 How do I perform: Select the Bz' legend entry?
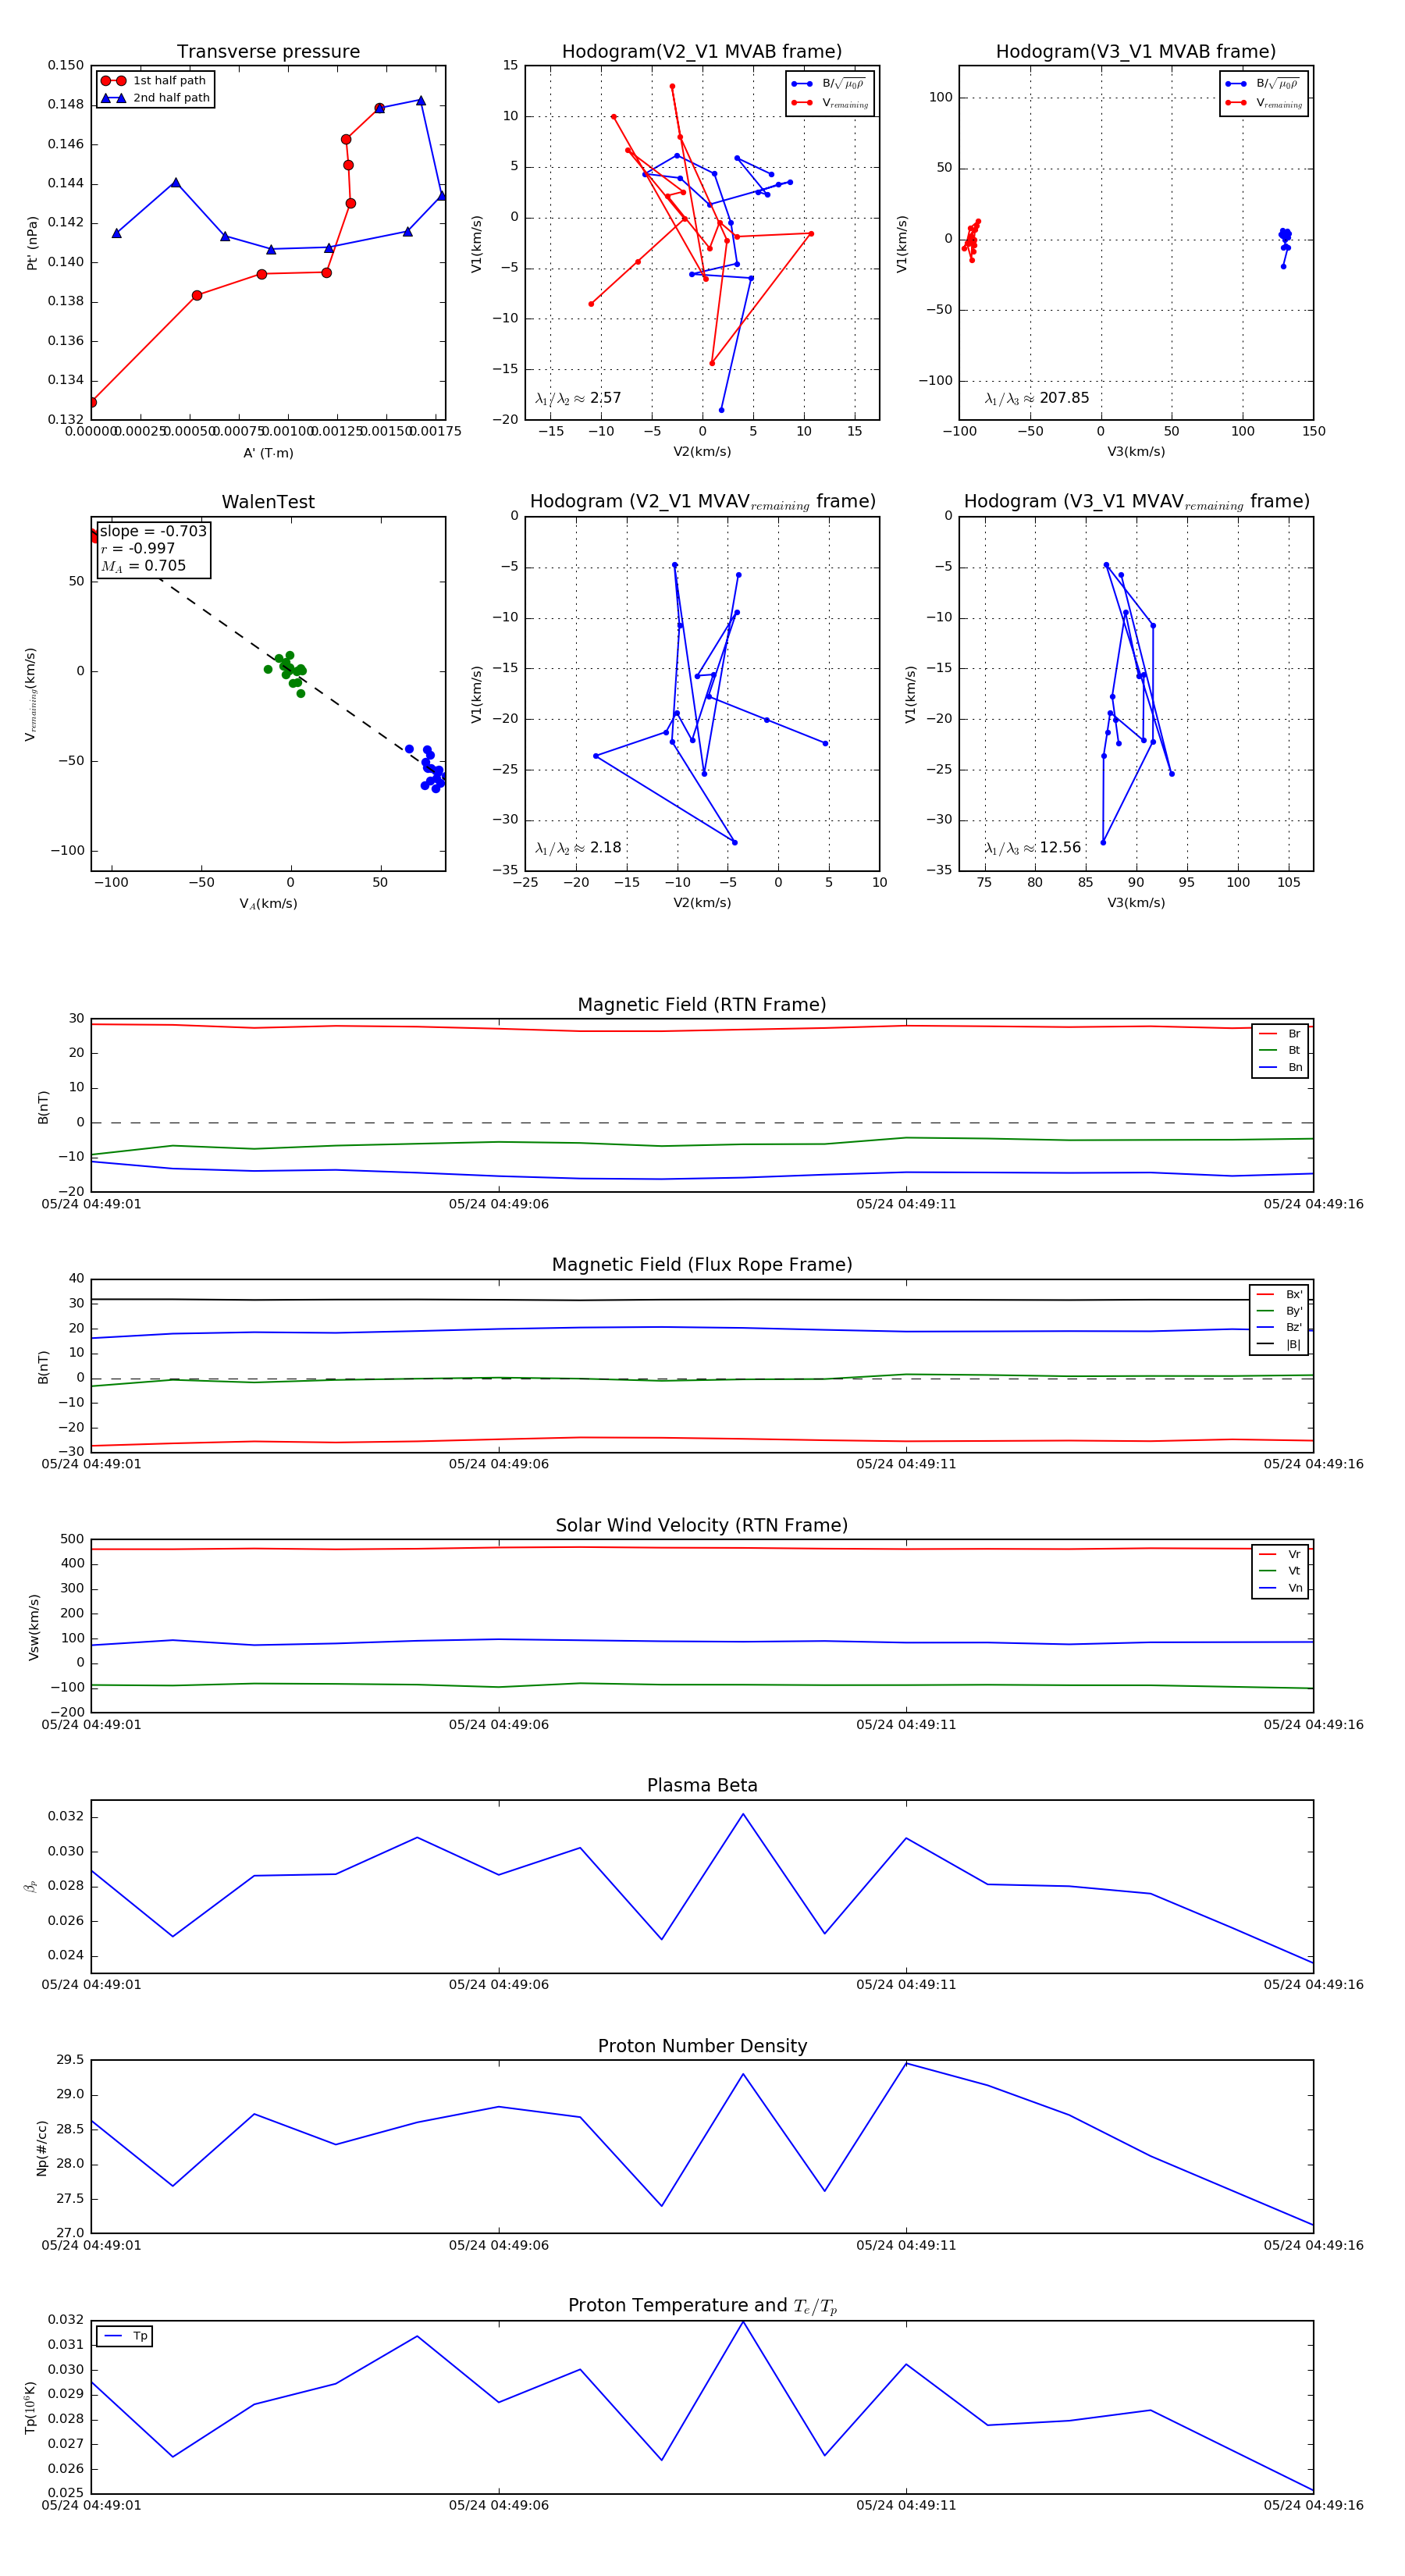pyautogui.click(x=1279, y=1327)
